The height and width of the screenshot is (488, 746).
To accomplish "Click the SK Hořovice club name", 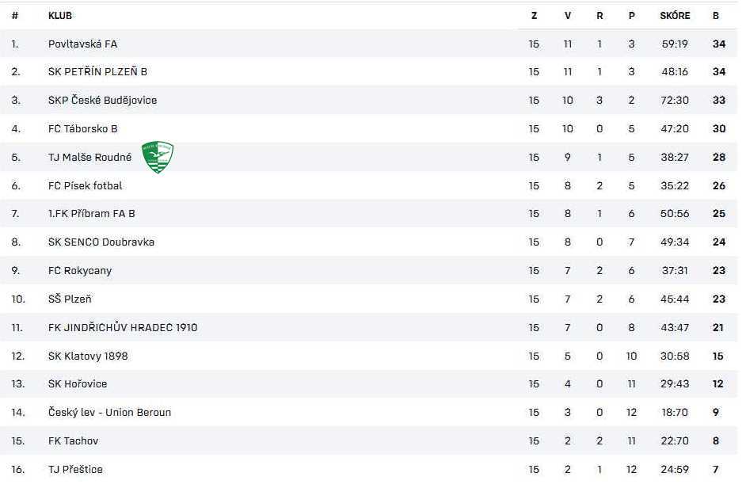I will (x=78, y=383).
